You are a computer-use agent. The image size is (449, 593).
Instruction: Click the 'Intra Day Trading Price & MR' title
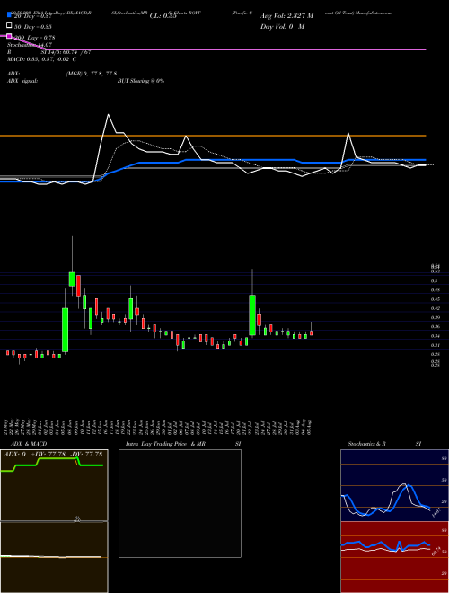coord(165,444)
